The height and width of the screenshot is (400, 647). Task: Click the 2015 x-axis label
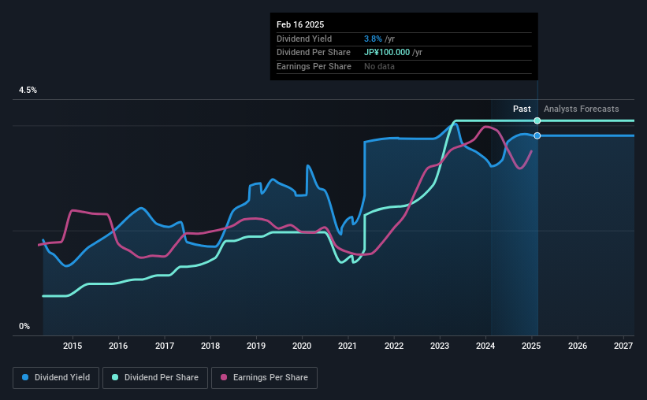73,346
